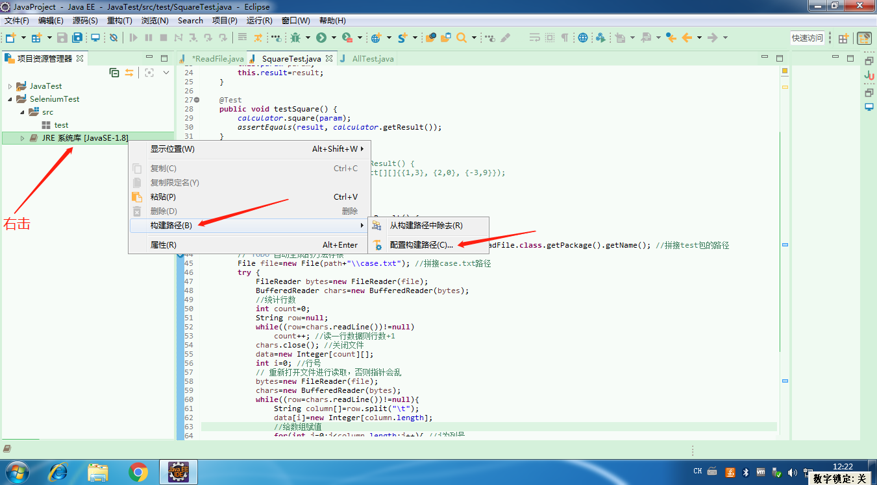Toggle Skip All Breakpoints icon

(x=114, y=38)
